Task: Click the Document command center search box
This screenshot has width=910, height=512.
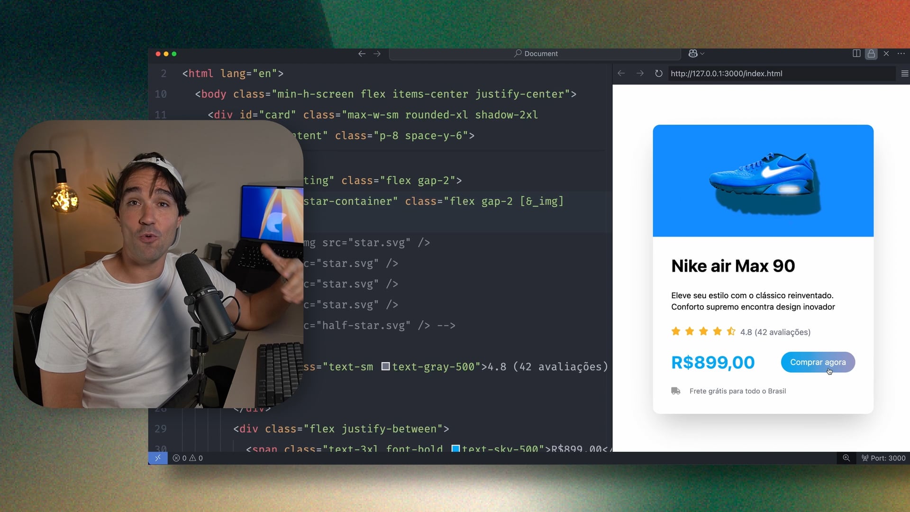Action: [x=536, y=54]
